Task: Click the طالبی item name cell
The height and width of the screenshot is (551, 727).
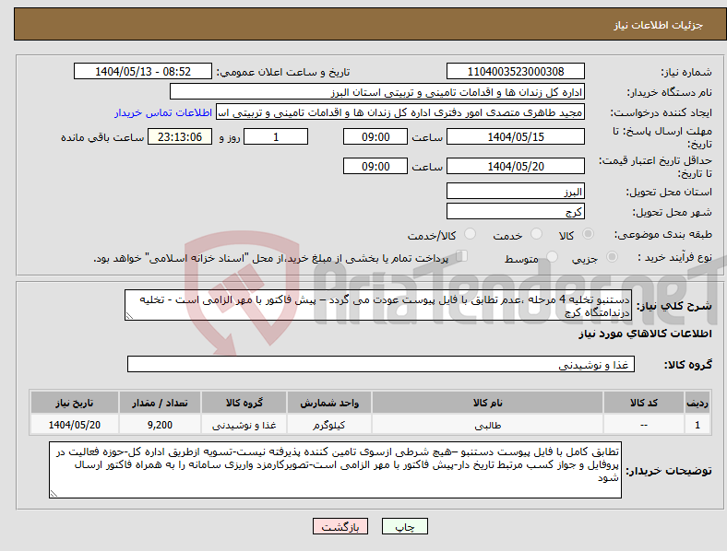Action: pyautogui.click(x=487, y=425)
